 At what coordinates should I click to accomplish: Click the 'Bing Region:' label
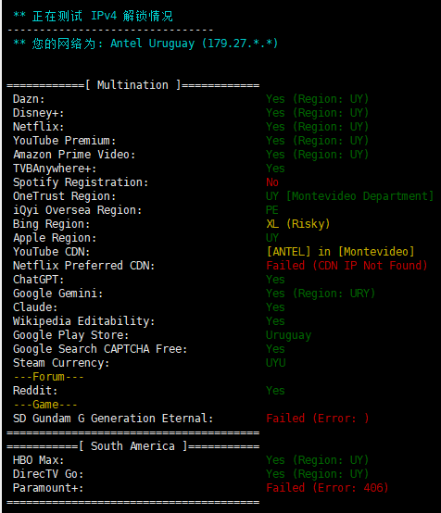tap(51, 224)
